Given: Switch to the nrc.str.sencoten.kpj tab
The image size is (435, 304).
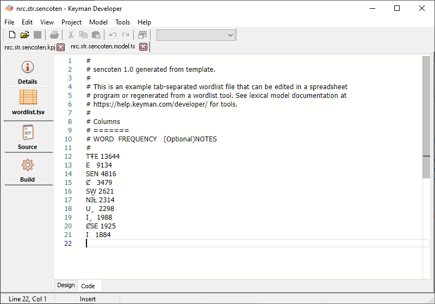Looking at the screenshot, I should 30,47.
